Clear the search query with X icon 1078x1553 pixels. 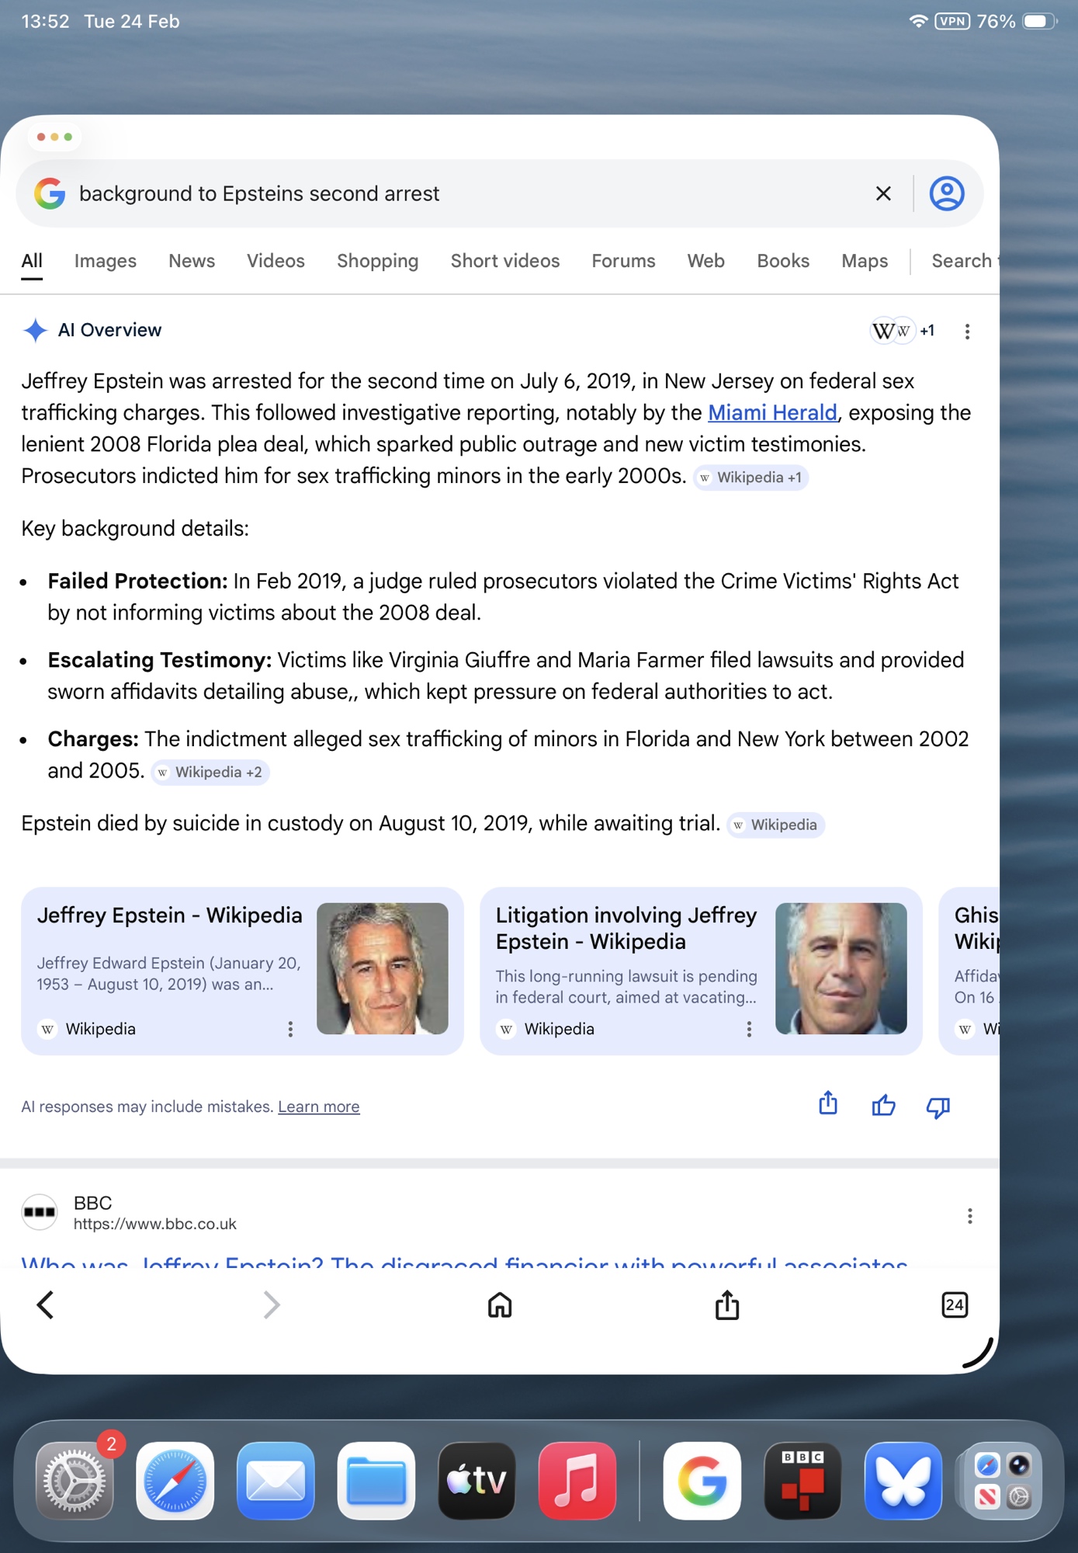click(882, 193)
